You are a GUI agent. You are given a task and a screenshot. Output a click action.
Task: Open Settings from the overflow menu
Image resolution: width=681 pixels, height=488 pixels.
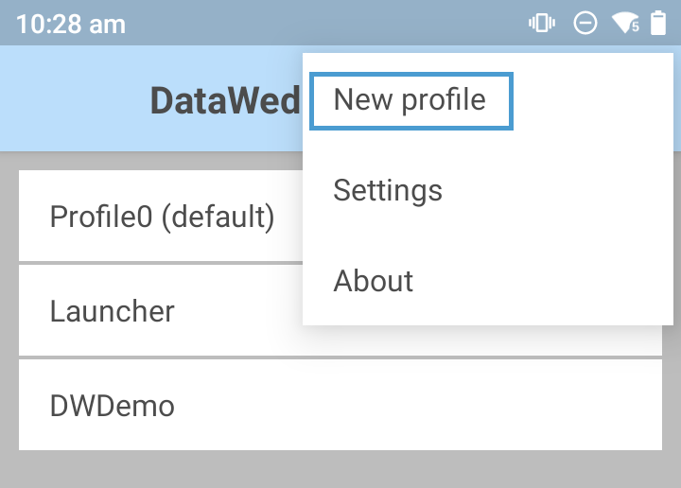click(488, 191)
